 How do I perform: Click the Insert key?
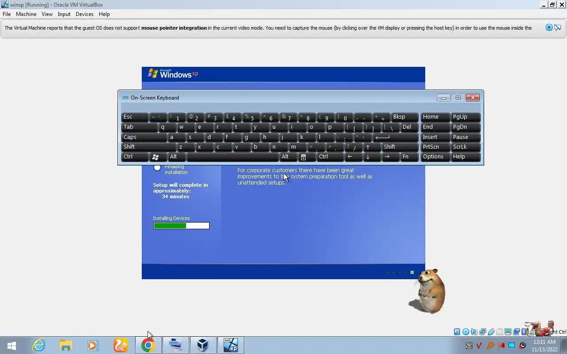click(435, 137)
